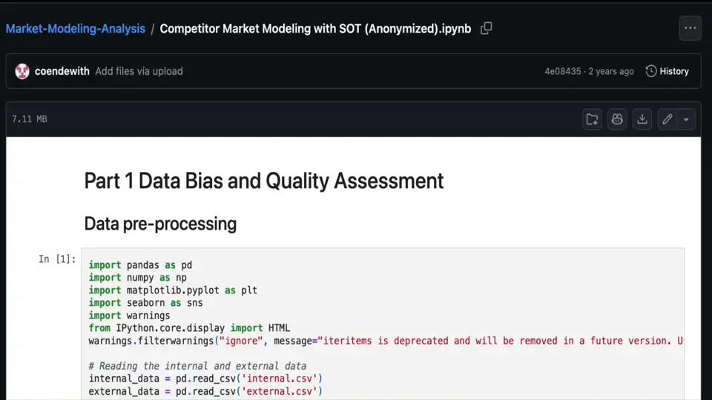Open the Market-Modeling-Analysis repository link
Viewport: 712px width, 400px height.
tap(76, 29)
